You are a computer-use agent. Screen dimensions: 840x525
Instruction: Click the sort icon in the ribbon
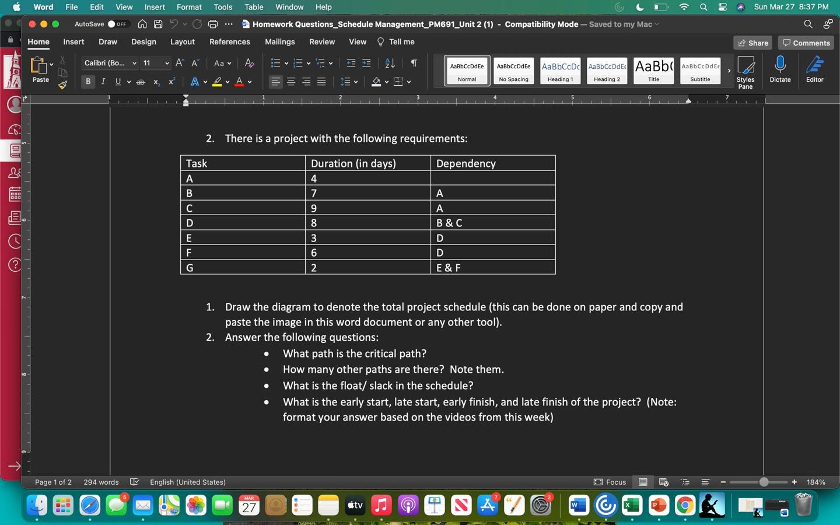point(388,63)
